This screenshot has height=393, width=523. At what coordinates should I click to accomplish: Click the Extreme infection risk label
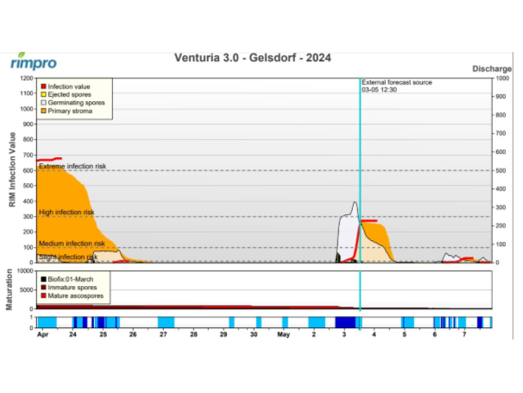pyautogui.click(x=72, y=167)
